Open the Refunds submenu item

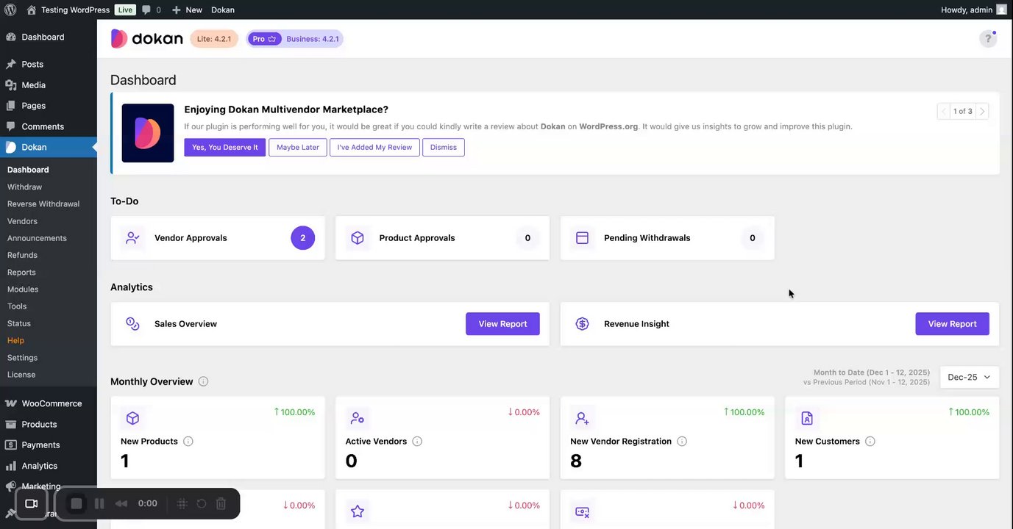pyautogui.click(x=22, y=255)
